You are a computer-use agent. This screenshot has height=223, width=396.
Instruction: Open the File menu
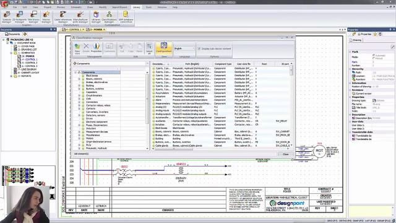click(15, 7)
